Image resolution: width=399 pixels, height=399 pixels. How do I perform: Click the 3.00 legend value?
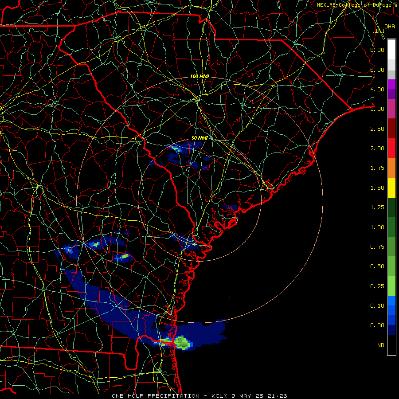coord(377,109)
